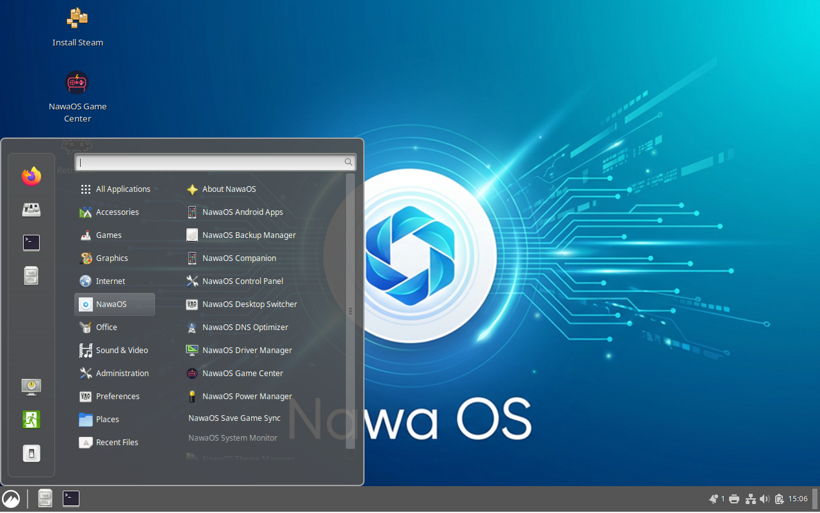The image size is (820, 513).
Task: Click the network icon in system tray
Action: click(x=750, y=499)
